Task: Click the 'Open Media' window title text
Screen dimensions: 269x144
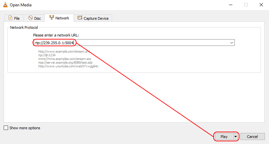Action: (x=20, y=5)
